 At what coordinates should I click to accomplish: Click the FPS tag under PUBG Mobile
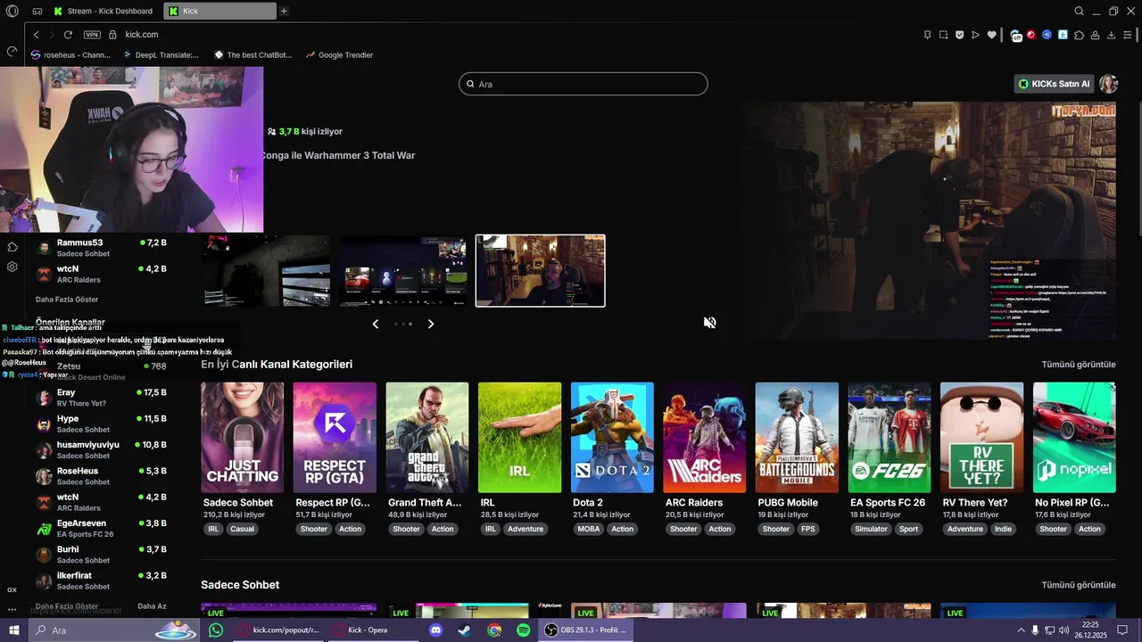808,529
